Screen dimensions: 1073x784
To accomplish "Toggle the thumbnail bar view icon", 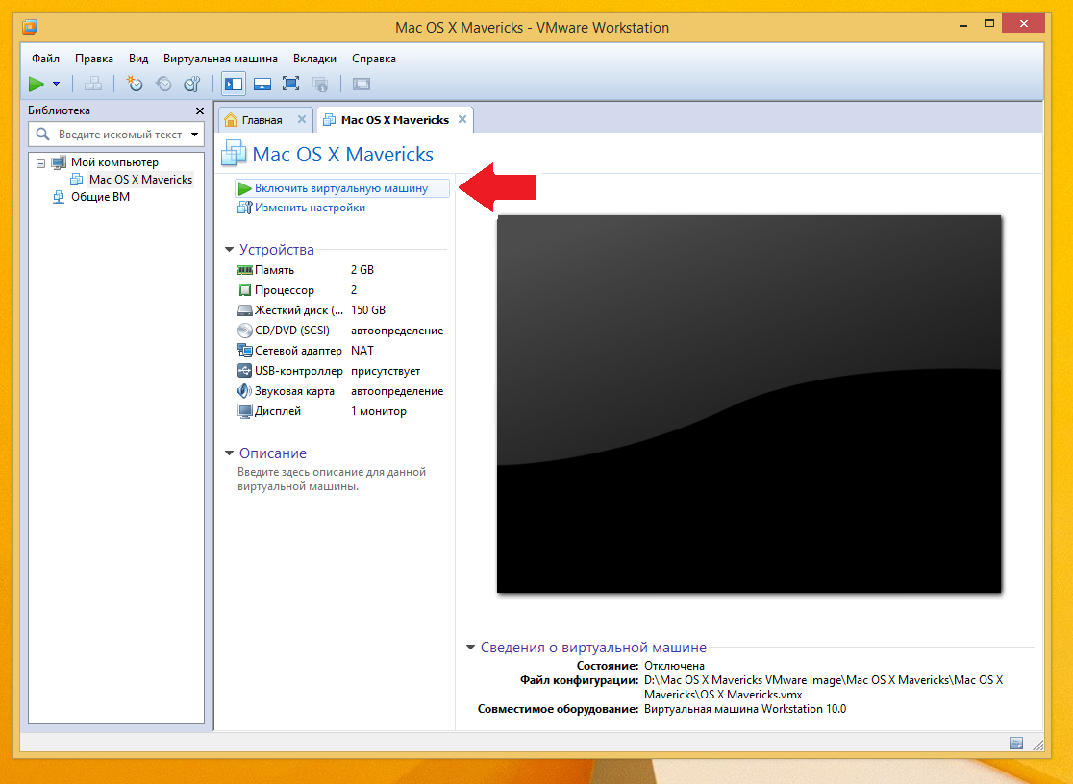I will click(262, 85).
